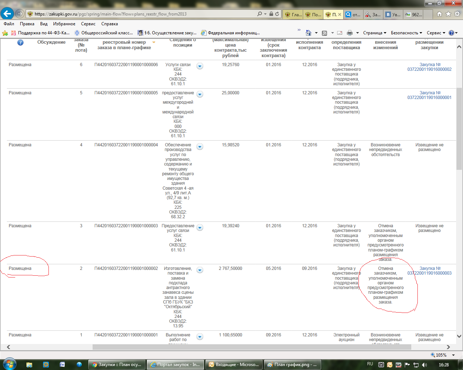463x370 pixels.
Task: Click the blue help icon in command bar
Action: coord(451,33)
